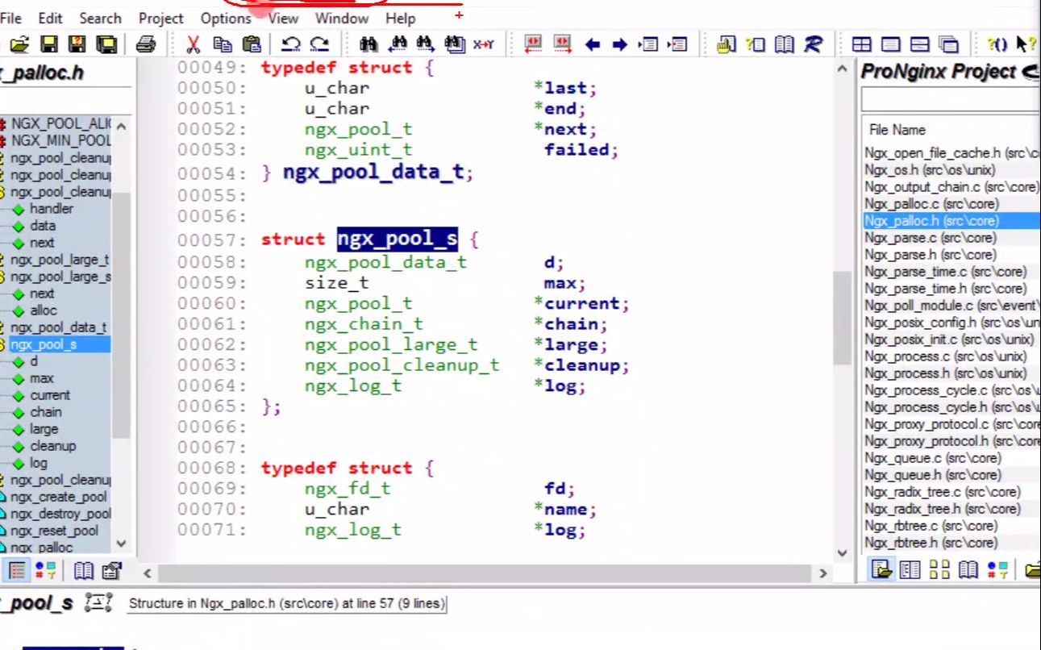Click the horizontal scrollbar right arrow
The image size is (1041, 650).
[822, 573]
